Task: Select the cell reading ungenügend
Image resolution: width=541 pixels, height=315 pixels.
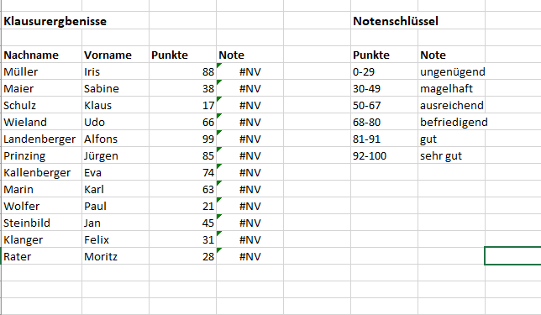Action: [451, 71]
